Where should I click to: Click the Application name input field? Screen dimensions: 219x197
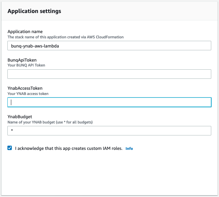click(109, 46)
